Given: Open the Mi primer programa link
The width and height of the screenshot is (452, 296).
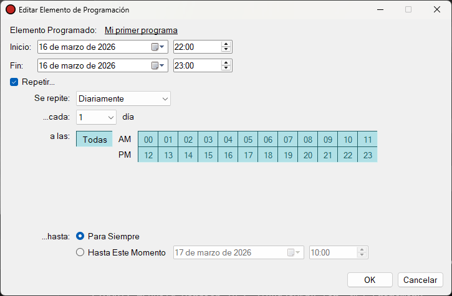Looking at the screenshot, I should pos(141,31).
